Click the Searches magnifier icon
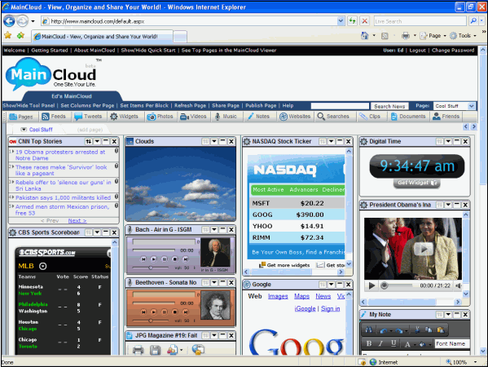Viewport: 488px width, 367px height. point(321,117)
